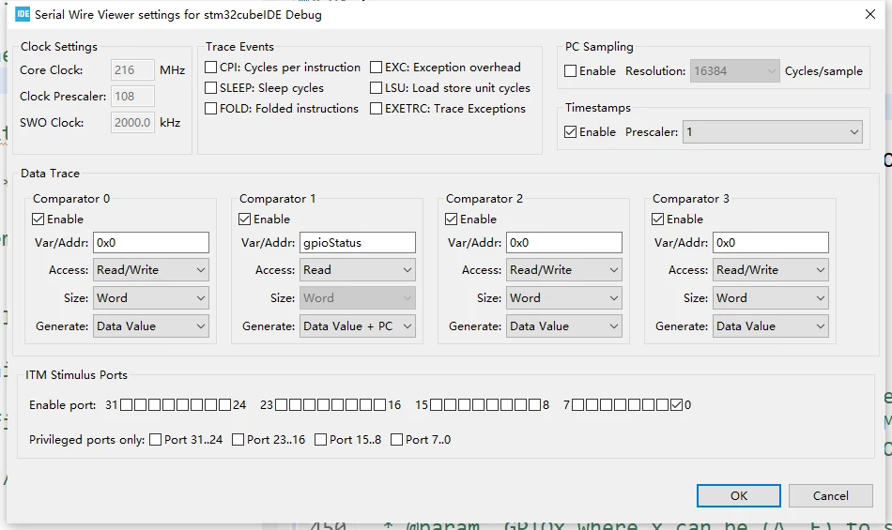The width and height of the screenshot is (892, 530).
Task: Click Comparator 1 Var/Addr field with gpioStatus
Action: click(357, 243)
